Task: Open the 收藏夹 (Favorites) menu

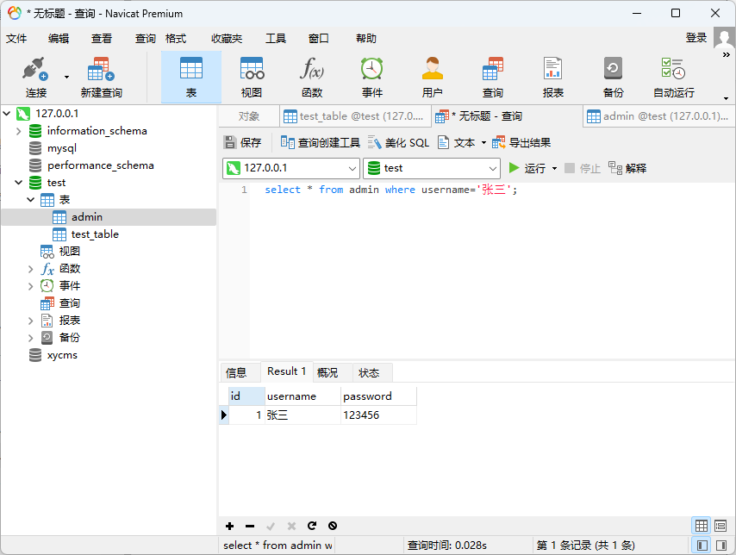Action: click(x=227, y=39)
